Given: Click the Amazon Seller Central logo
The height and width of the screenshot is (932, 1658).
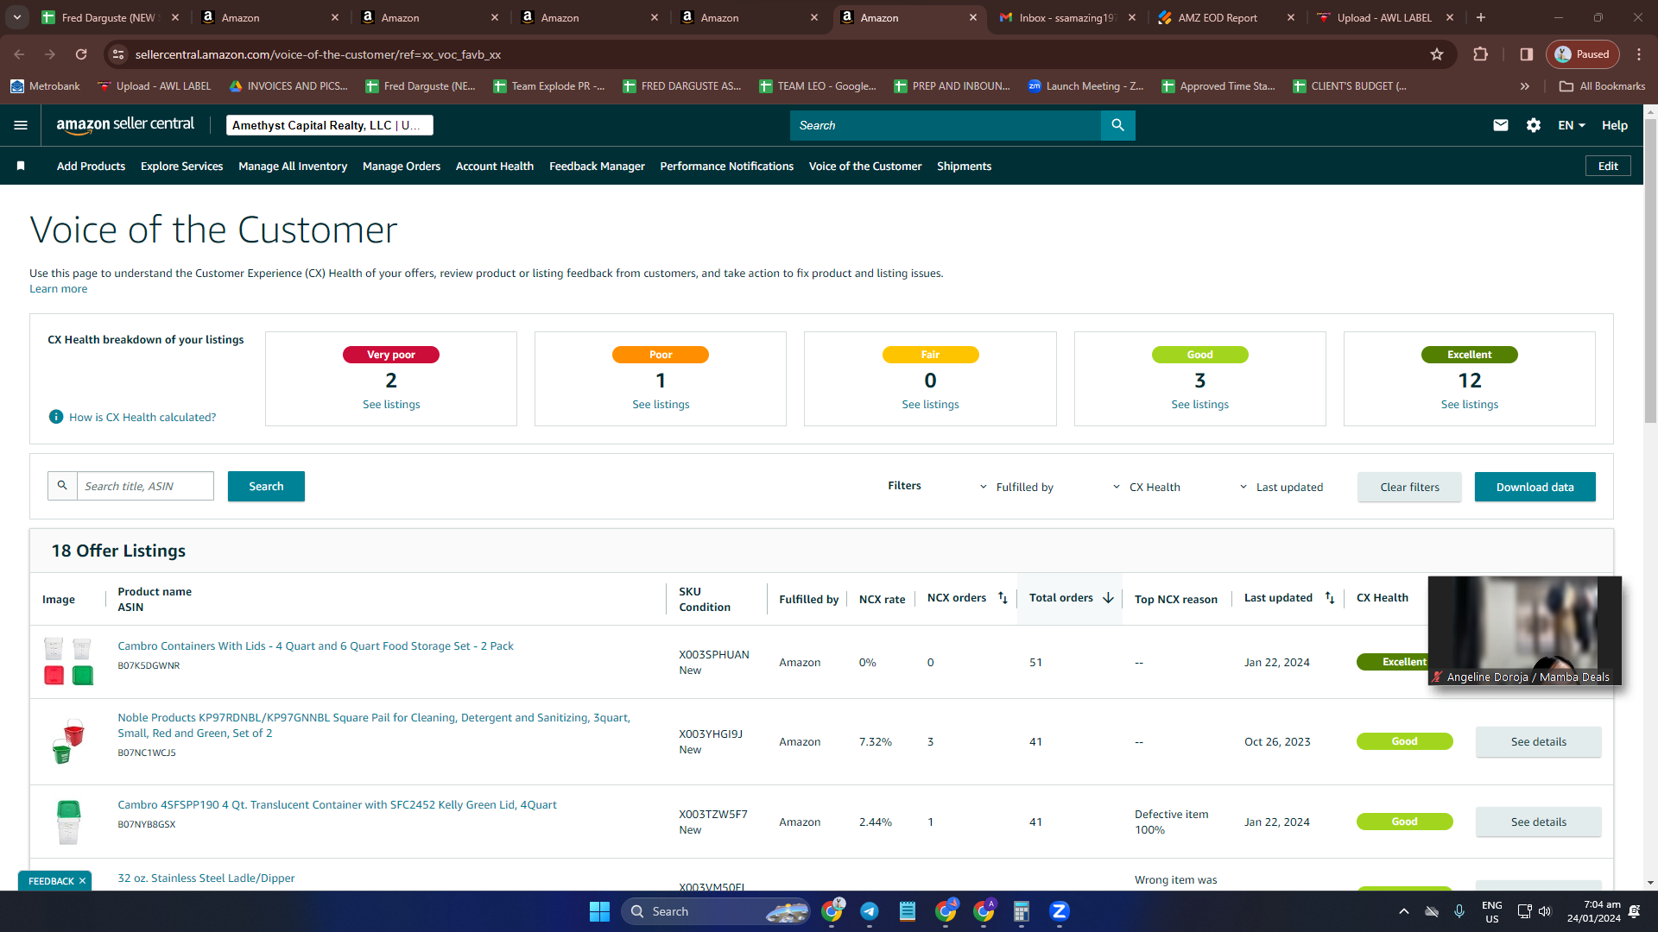Looking at the screenshot, I should tap(125, 125).
